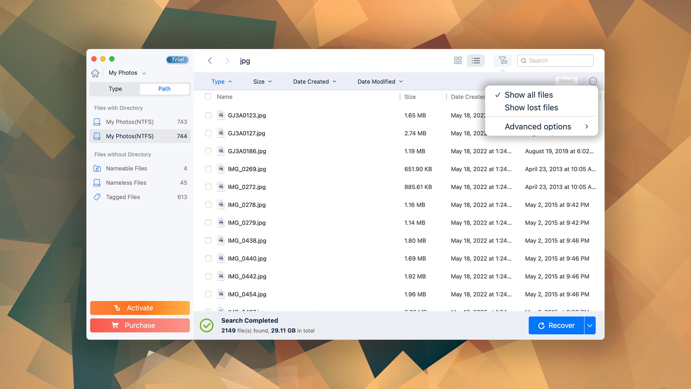Click the file icon of GJ3A0123.jpg
The image size is (691, 389).
(221, 115)
